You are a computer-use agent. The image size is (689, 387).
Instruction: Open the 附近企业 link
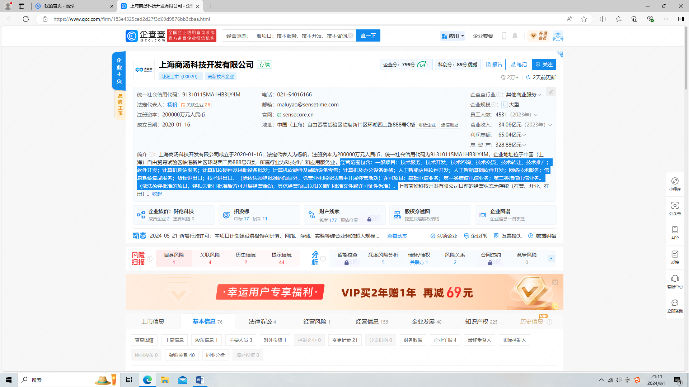pos(427,125)
